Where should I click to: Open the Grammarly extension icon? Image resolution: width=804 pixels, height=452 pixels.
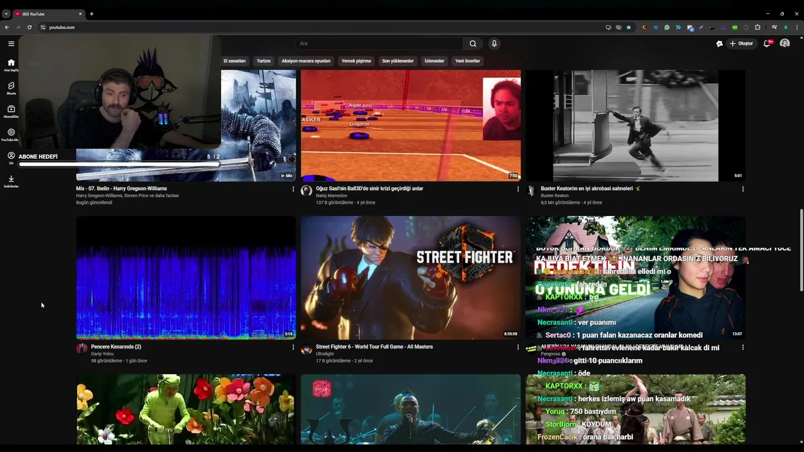[x=667, y=27]
